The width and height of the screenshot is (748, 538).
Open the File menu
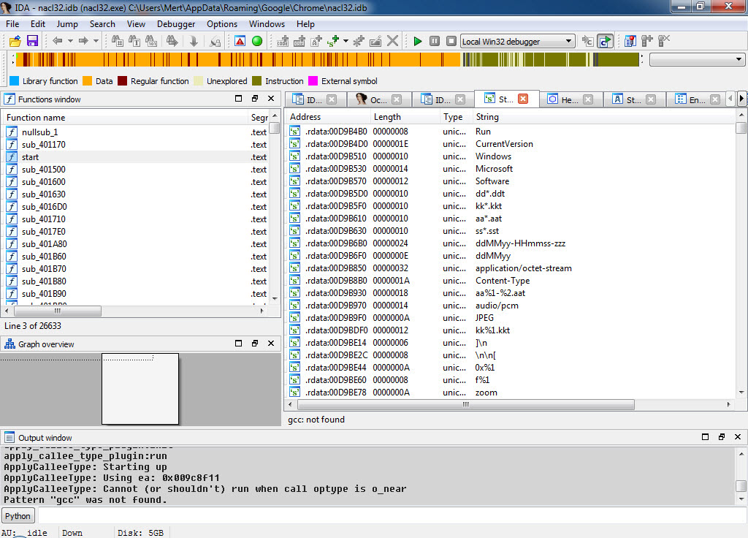coord(12,24)
